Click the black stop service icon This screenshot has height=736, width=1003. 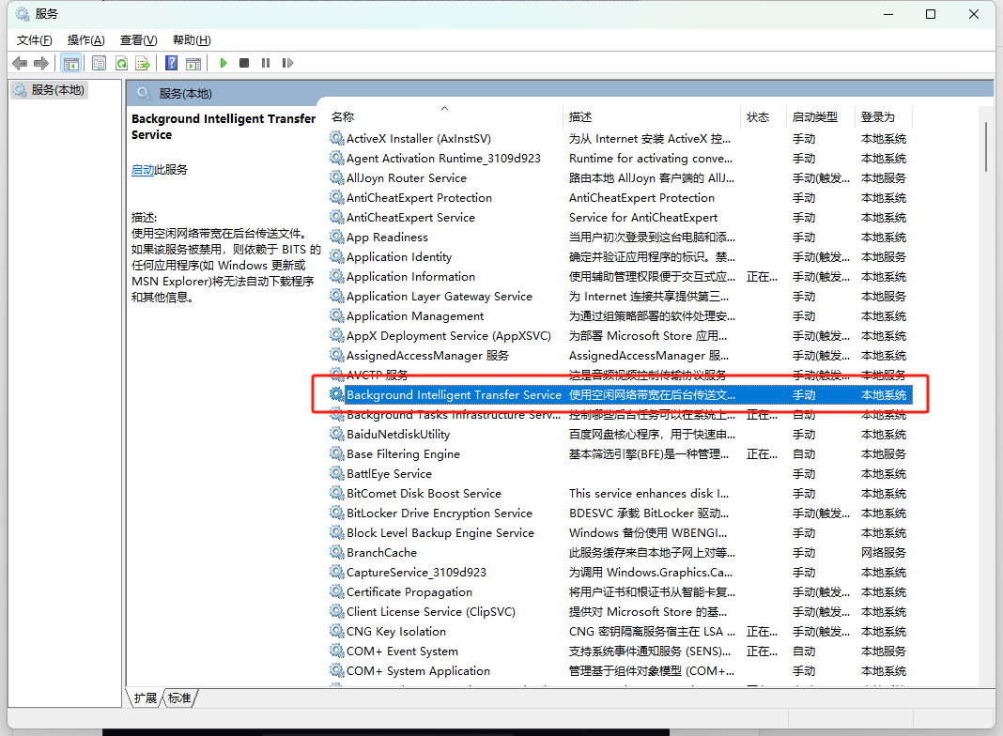point(244,62)
